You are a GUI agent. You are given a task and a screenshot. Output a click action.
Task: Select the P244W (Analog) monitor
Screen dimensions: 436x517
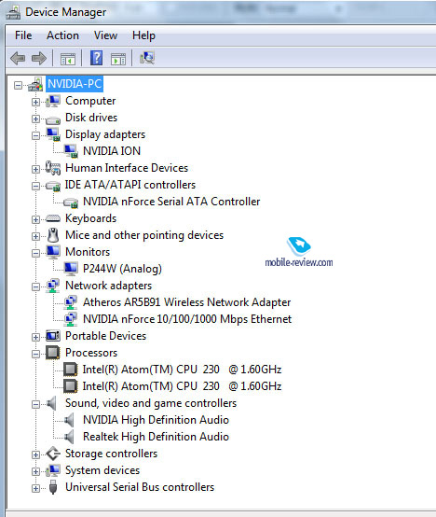(x=122, y=269)
